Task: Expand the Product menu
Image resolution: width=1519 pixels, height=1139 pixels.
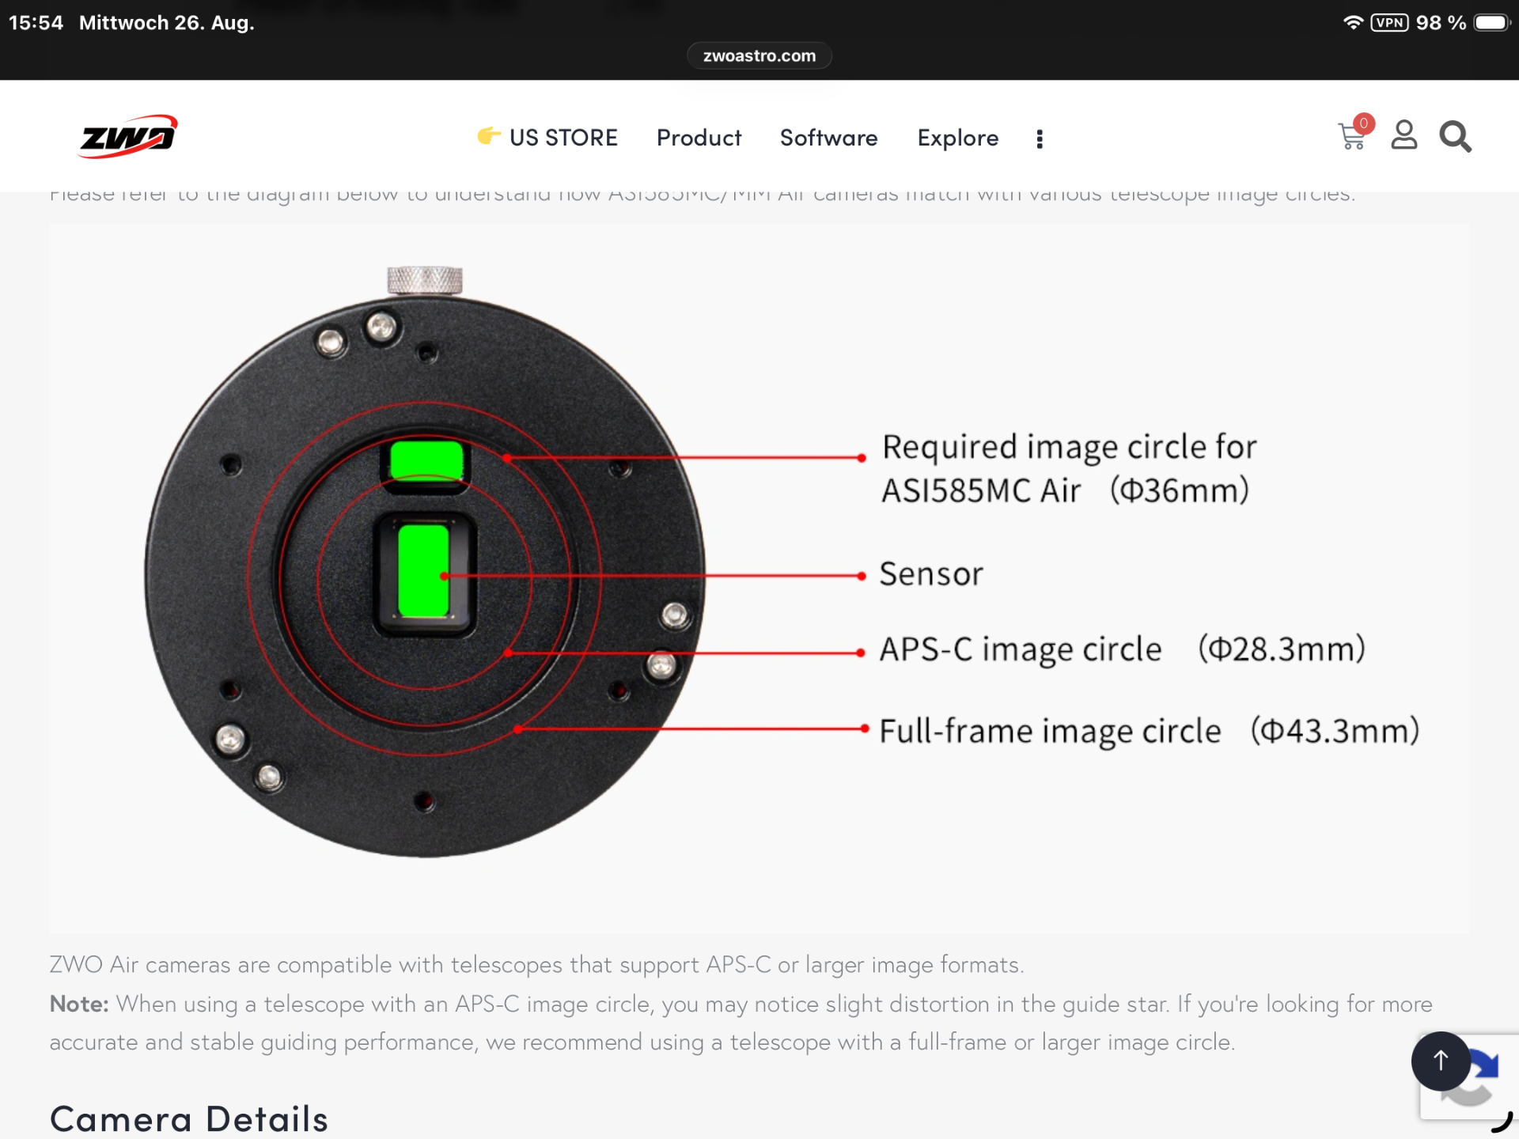Action: tap(699, 138)
